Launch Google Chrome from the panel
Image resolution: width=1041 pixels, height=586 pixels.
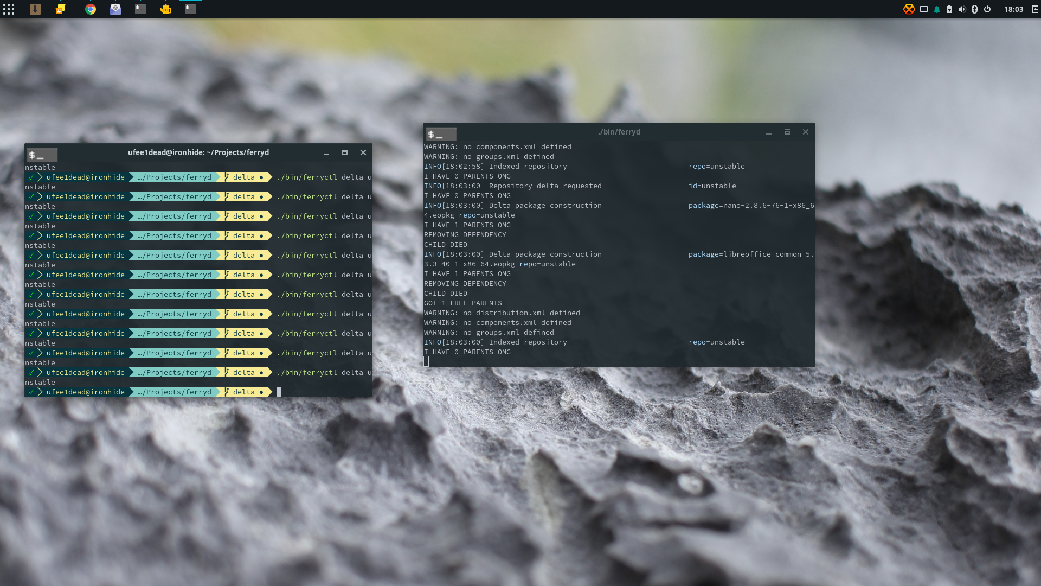(x=91, y=9)
